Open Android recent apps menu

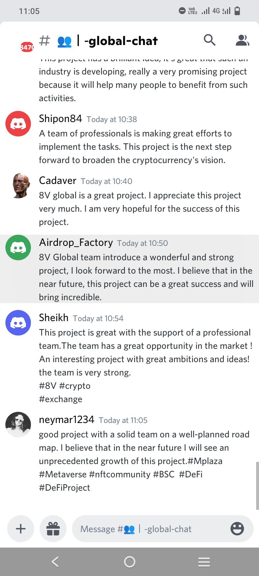204,562
